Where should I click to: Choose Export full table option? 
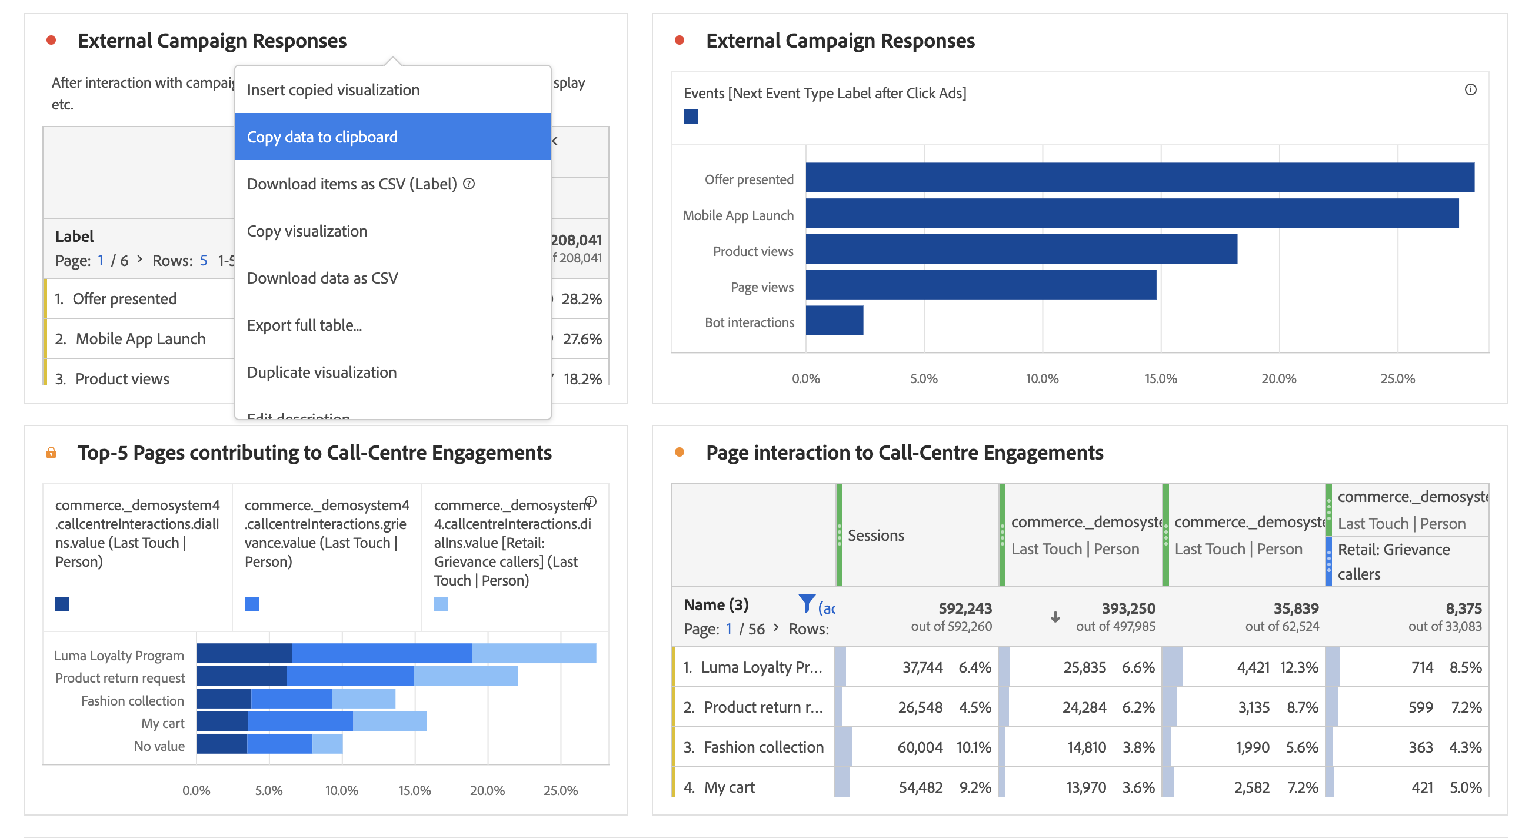pos(305,325)
